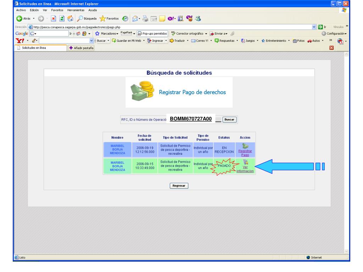Open the Juegos toolbar button

[x=248, y=41]
